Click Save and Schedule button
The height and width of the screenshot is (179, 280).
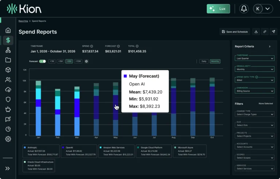(x=235, y=32)
